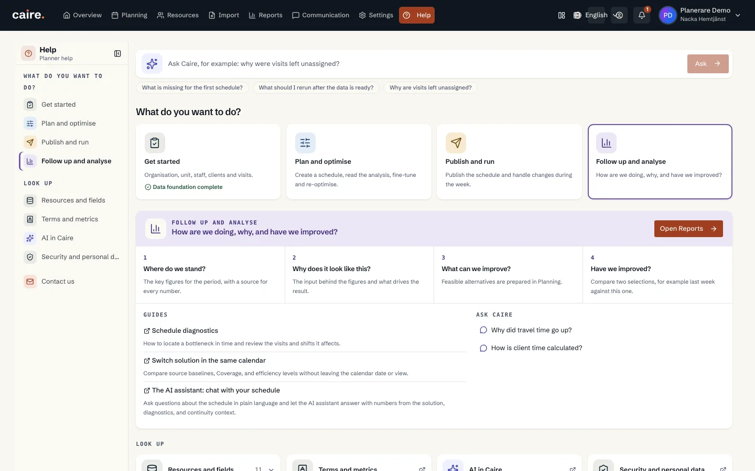Click the user-switch icon beside English
755x471 pixels.
[619, 15]
